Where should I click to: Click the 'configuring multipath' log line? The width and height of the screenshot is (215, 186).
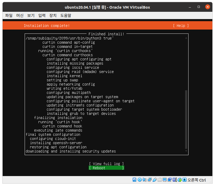69,93
